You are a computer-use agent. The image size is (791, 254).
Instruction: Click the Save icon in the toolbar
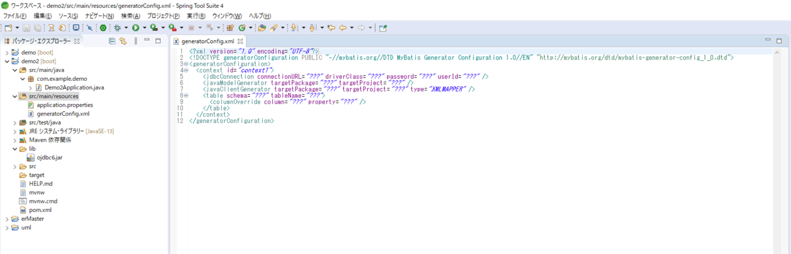pyautogui.click(x=27, y=28)
